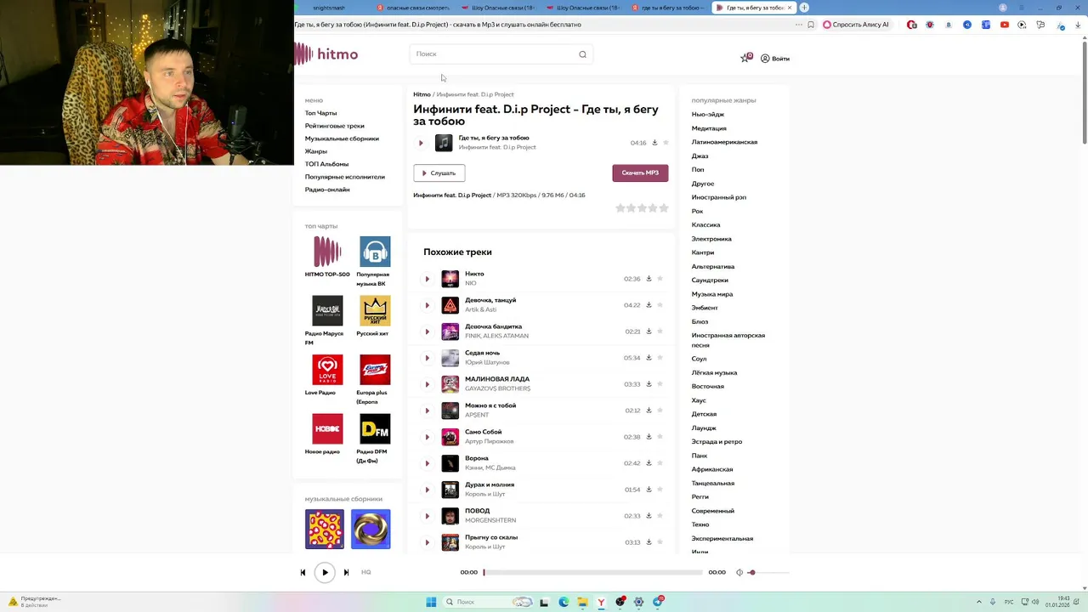Open Yandex Browser from the taskbar
Viewport: 1088px width, 612px height.
601,602
